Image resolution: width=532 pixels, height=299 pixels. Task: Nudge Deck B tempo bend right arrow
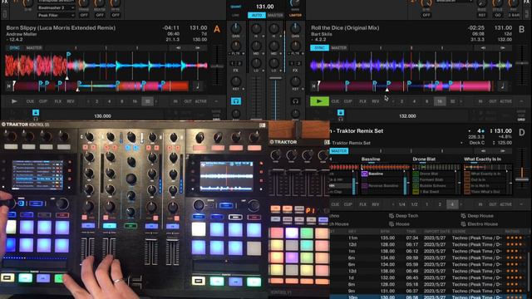click(503, 48)
